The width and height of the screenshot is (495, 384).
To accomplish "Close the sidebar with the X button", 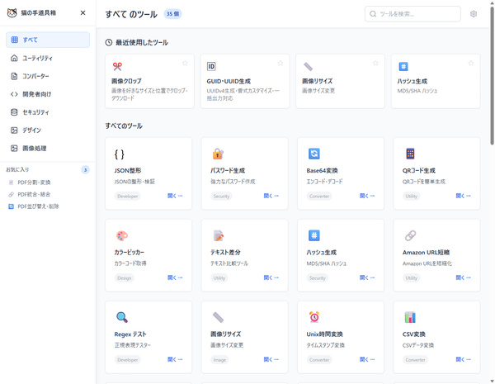I will pyautogui.click(x=82, y=13).
